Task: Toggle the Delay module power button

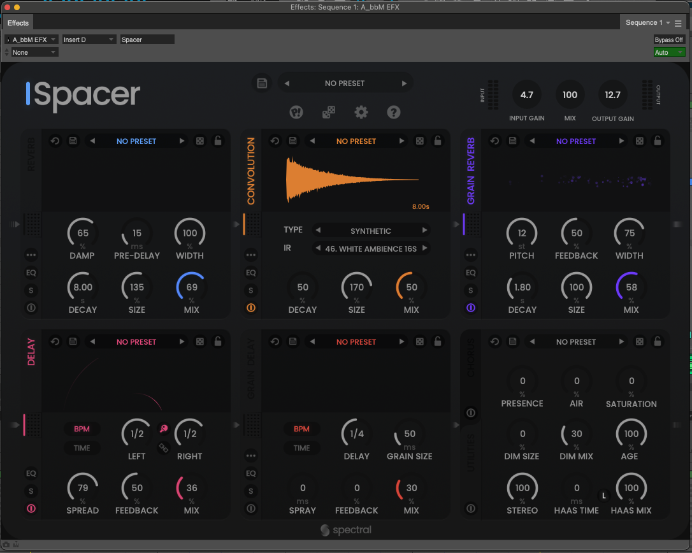Action: (31, 508)
